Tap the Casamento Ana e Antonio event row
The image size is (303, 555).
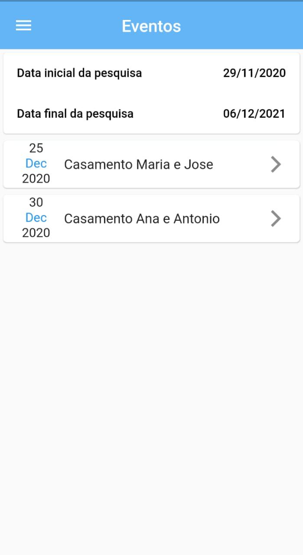pos(142,219)
